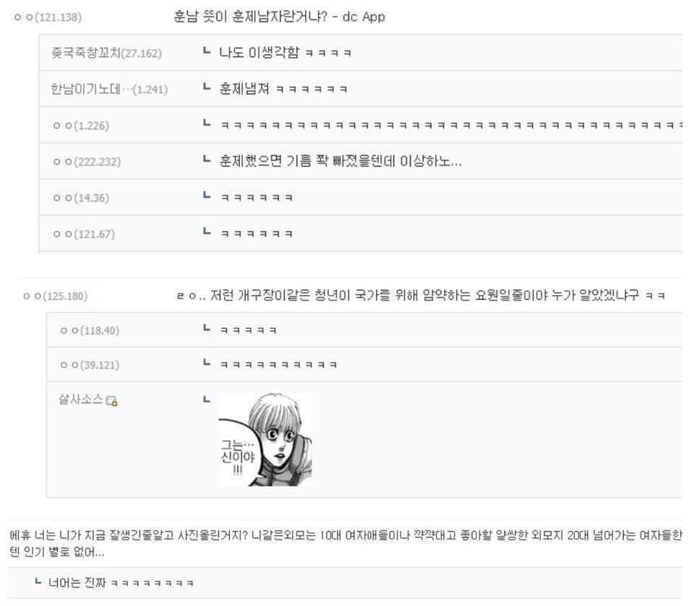Select the long comment starting 에휴 너는

(346, 544)
